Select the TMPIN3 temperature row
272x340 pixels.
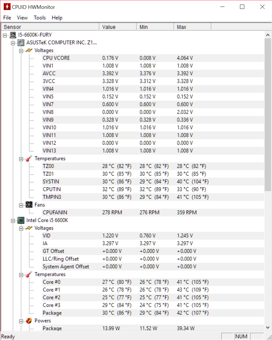coord(153,197)
